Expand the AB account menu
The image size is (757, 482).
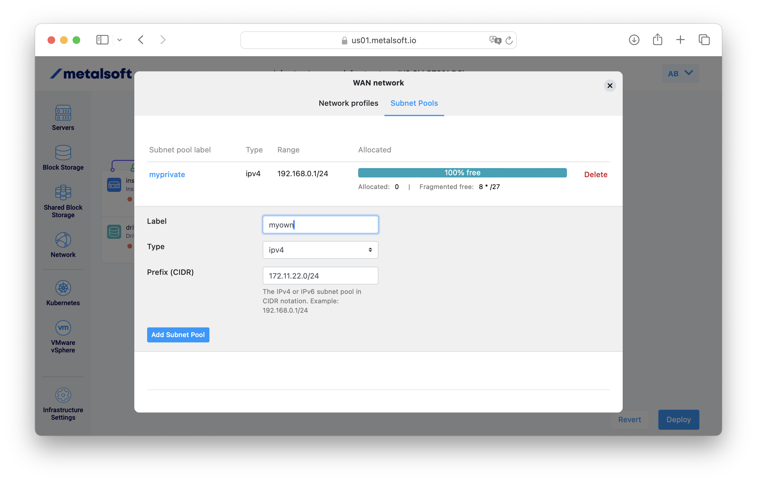click(x=680, y=74)
